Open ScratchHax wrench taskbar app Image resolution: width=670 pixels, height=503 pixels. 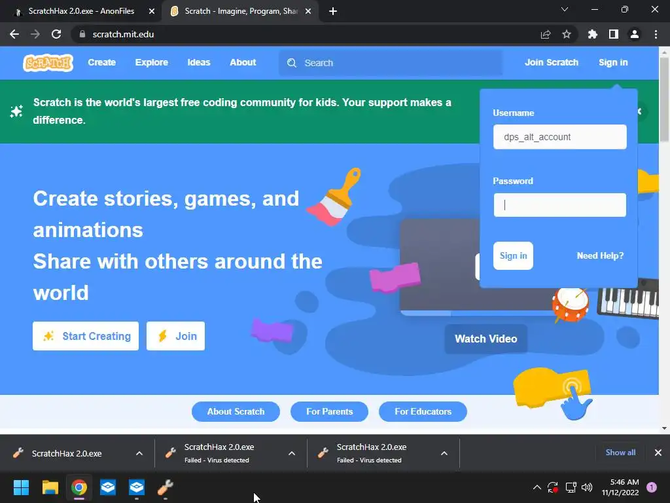[x=166, y=487]
